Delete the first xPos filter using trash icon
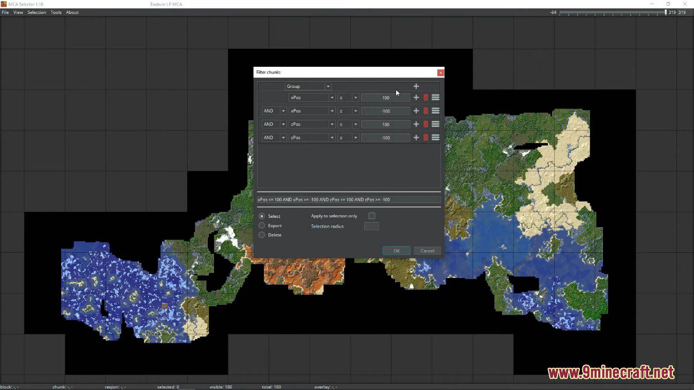Screen dimensions: 694x390 coord(425,97)
